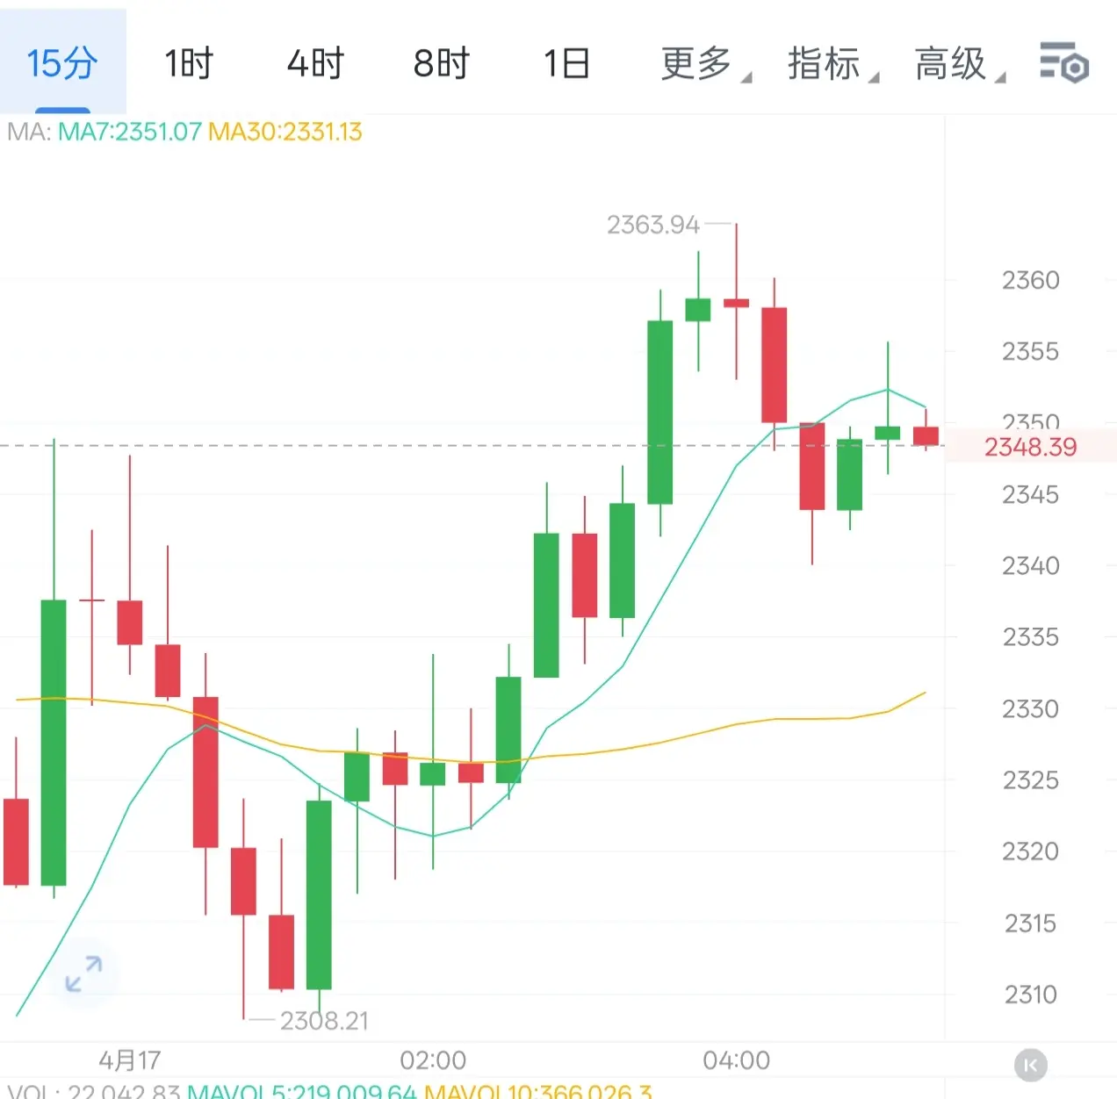Click the current price tag 2348.39
Viewport: 1117px width, 1099px height.
tap(1030, 447)
